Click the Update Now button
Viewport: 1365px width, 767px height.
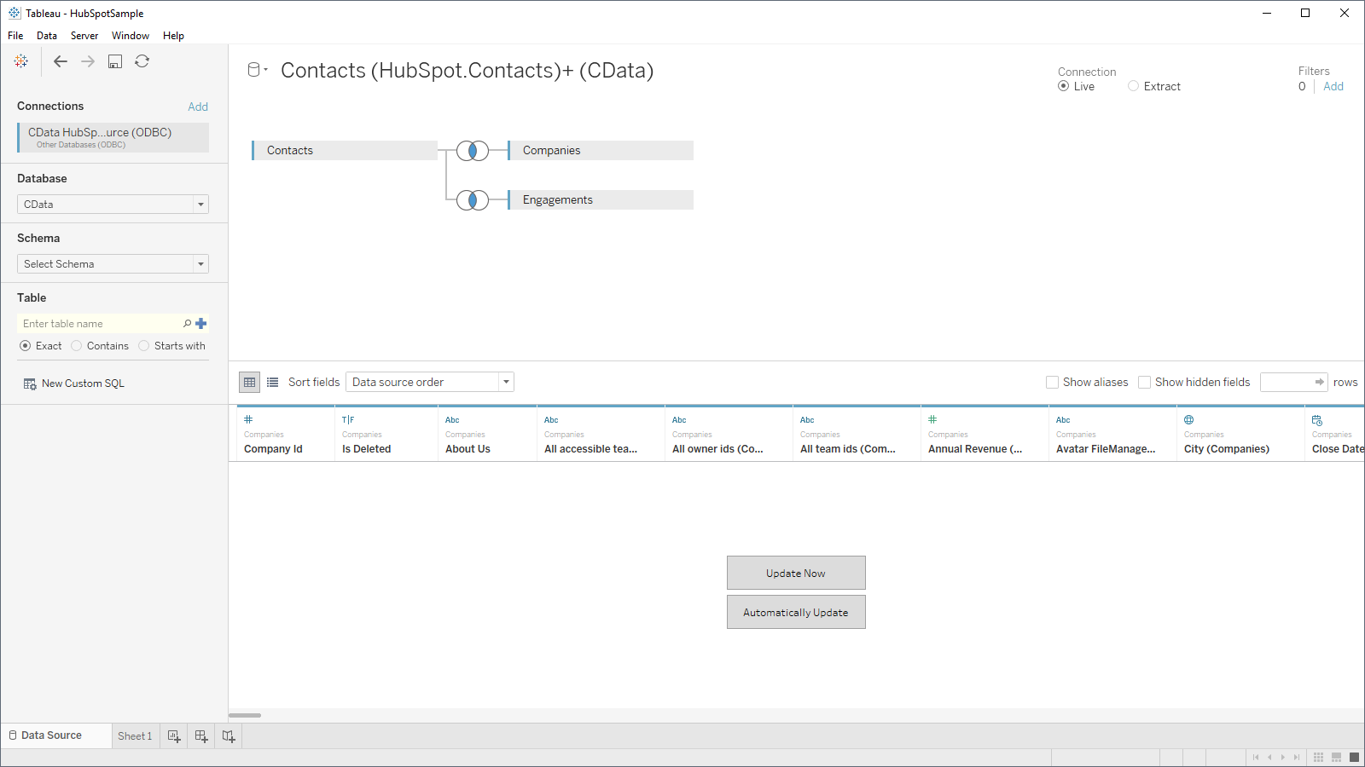(x=795, y=572)
